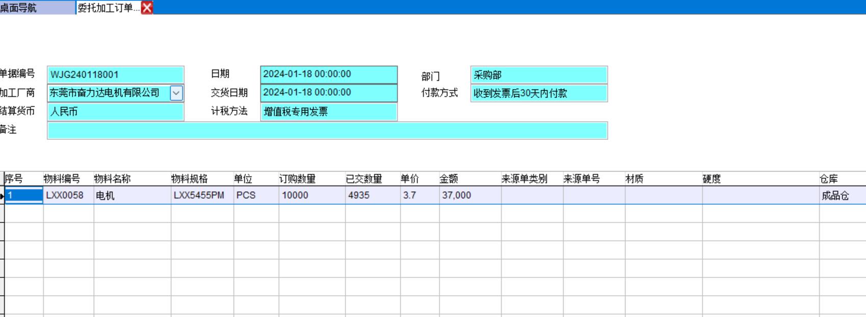The width and height of the screenshot is (866, 317).
Task: Click the 仓库 cell showing 成品仓
Action: 841,195
